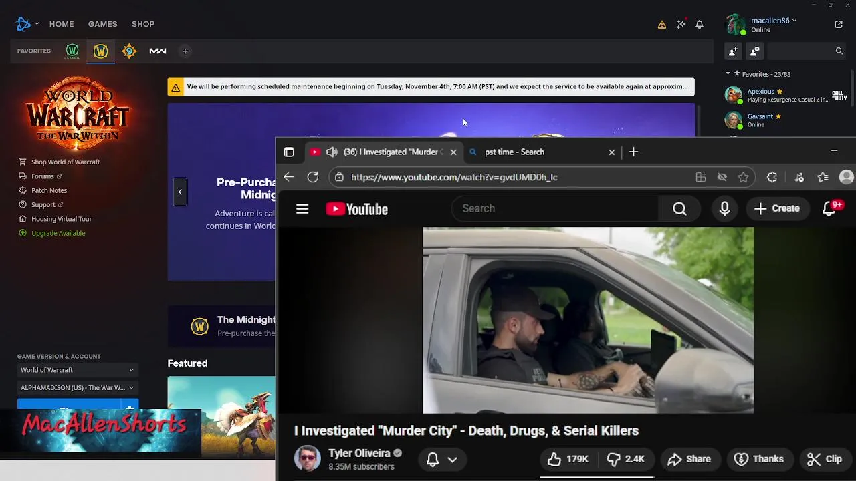Refresh the YouTube page
856x481 pixels.
(312, 177)
